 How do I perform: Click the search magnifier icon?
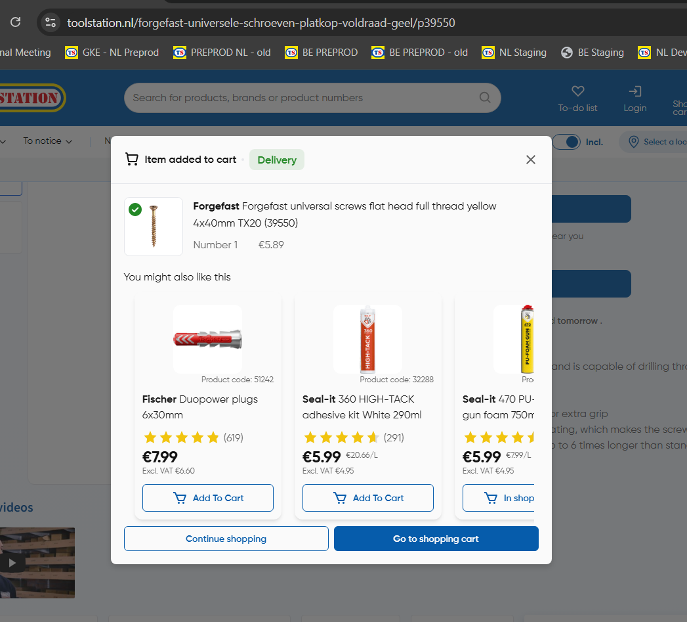coord(485,98)
